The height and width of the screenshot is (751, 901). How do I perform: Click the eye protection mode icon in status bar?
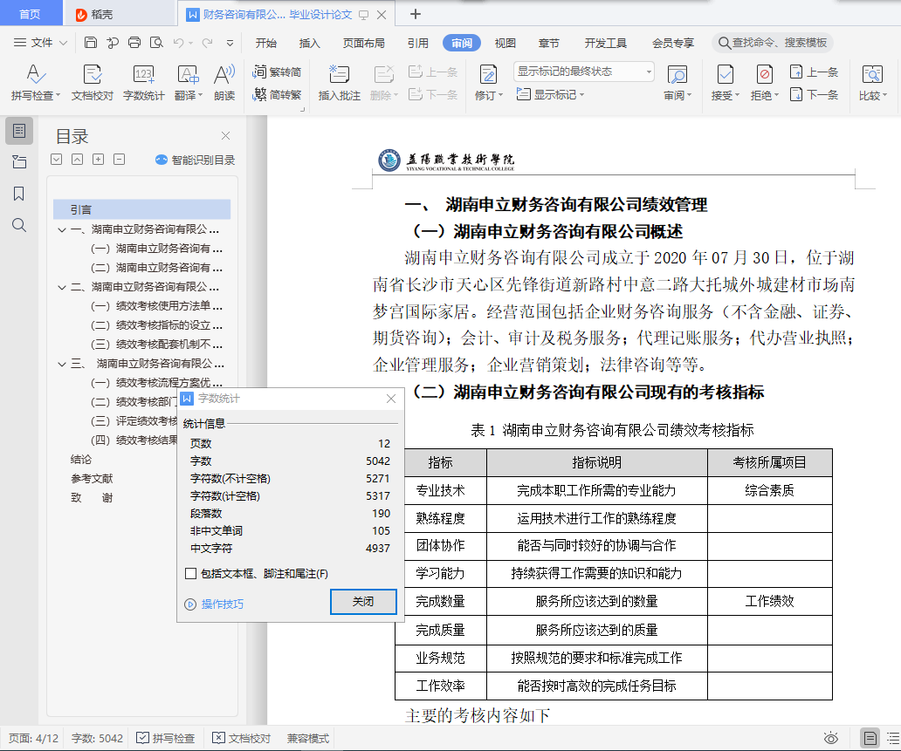click(x=831, y=738)
